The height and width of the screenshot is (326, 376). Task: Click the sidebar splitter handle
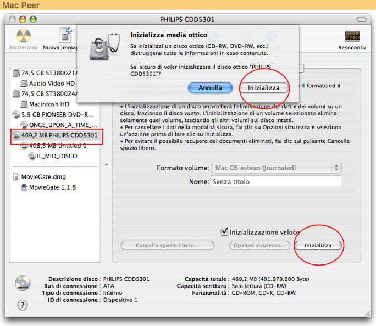click(x=106, y=165)
